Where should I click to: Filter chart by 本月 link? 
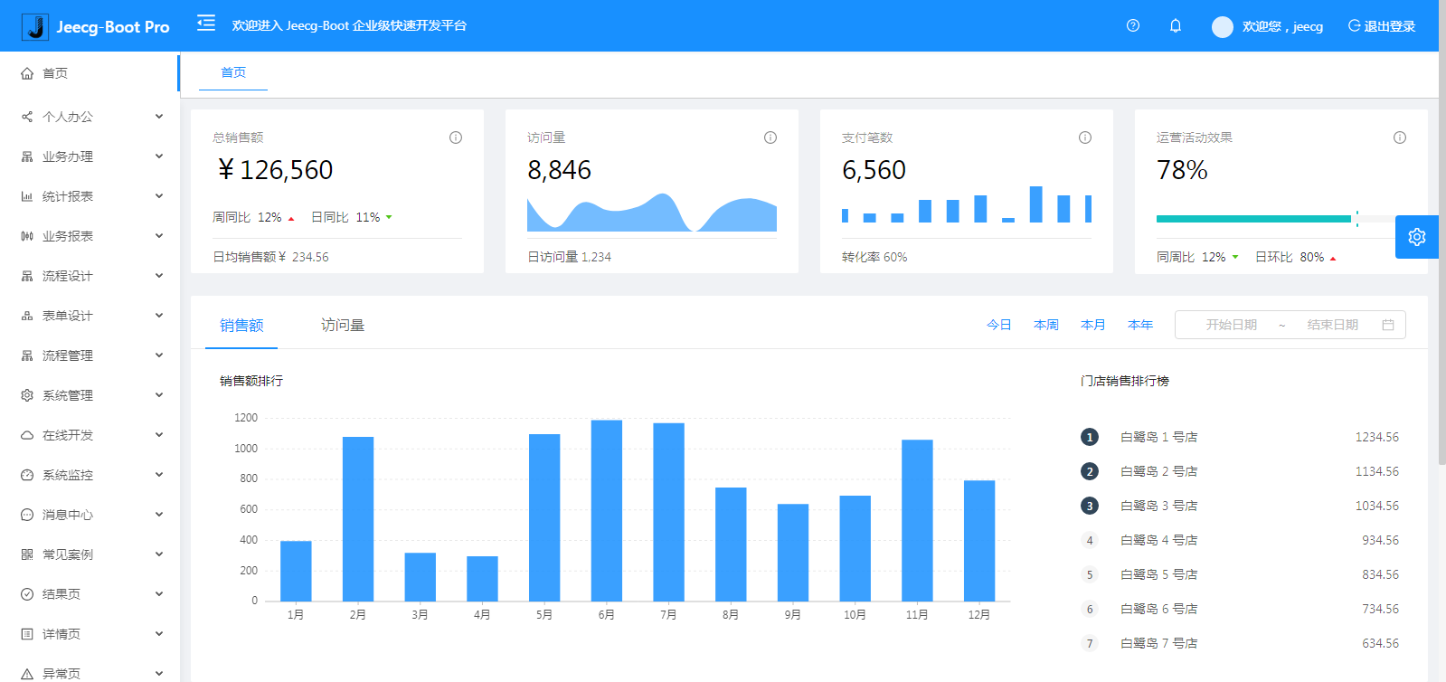(x=1093, y=325)
